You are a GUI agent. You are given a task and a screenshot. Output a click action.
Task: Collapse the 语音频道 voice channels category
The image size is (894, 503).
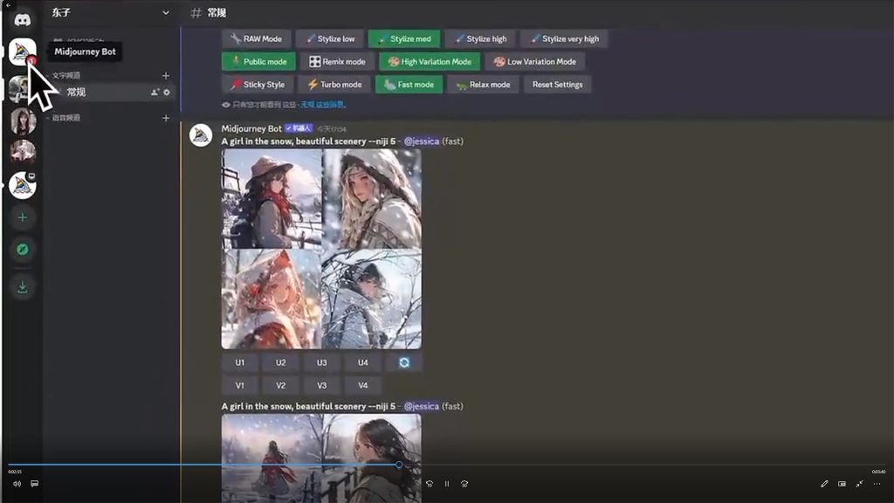tap(66, 118)
